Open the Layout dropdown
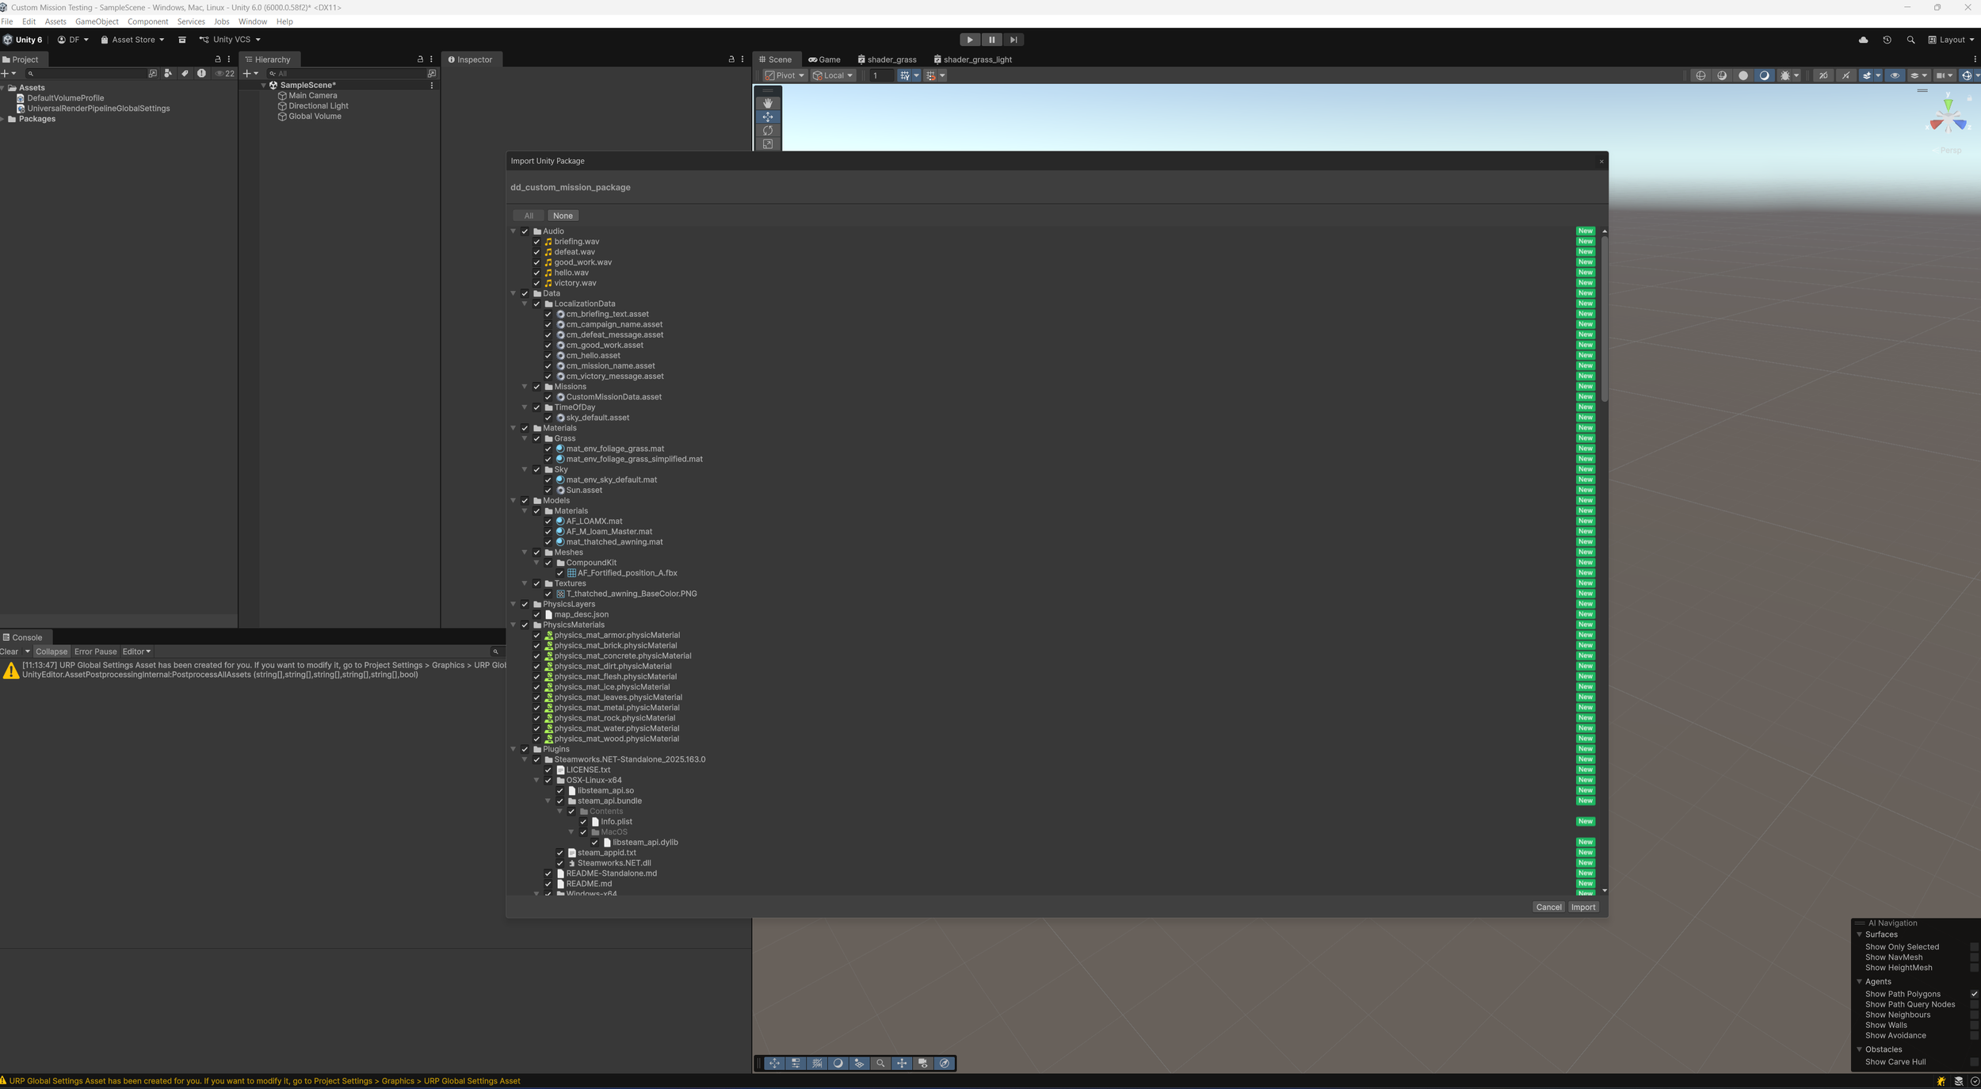 (1951, 40)
